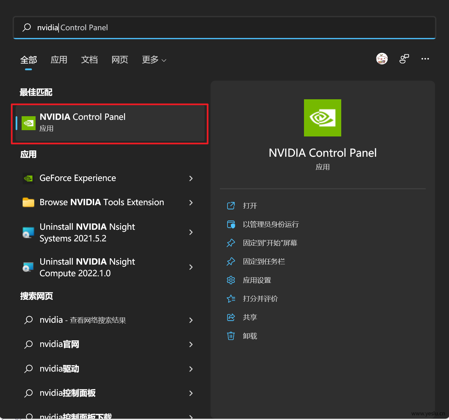
Task: Open NVIDIA Control Panel best match result
Action: pyautogui.click(x=110, y=123)
